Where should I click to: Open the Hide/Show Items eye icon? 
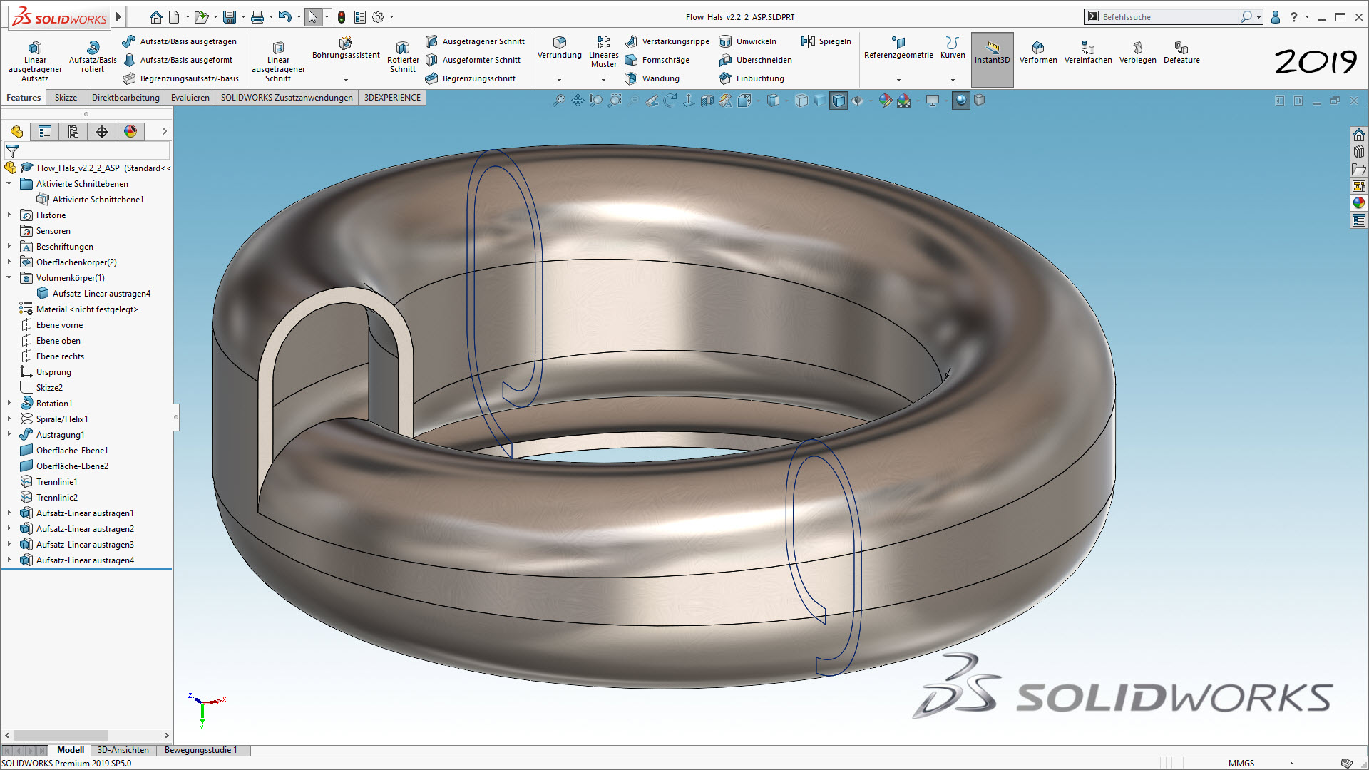pyautogui.click(x=858, y=101)
